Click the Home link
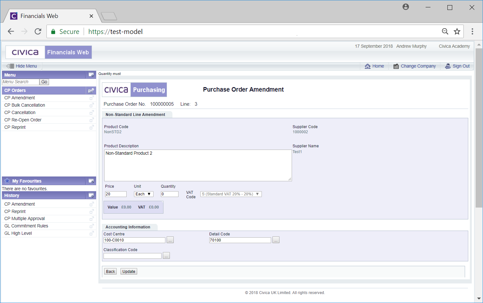The width and height of the screenshot is (483, 303). pyautogui.click(x=378, y=66)
